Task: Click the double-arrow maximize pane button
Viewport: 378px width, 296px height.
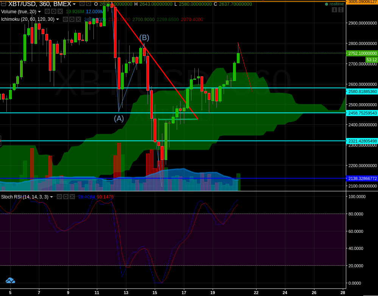Action: (x=341, y=10)
